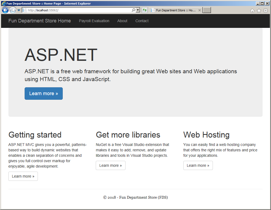The image size is (271, 210).
Task: Maximize the Internet Explorer window
Action: tap(262, 4)
